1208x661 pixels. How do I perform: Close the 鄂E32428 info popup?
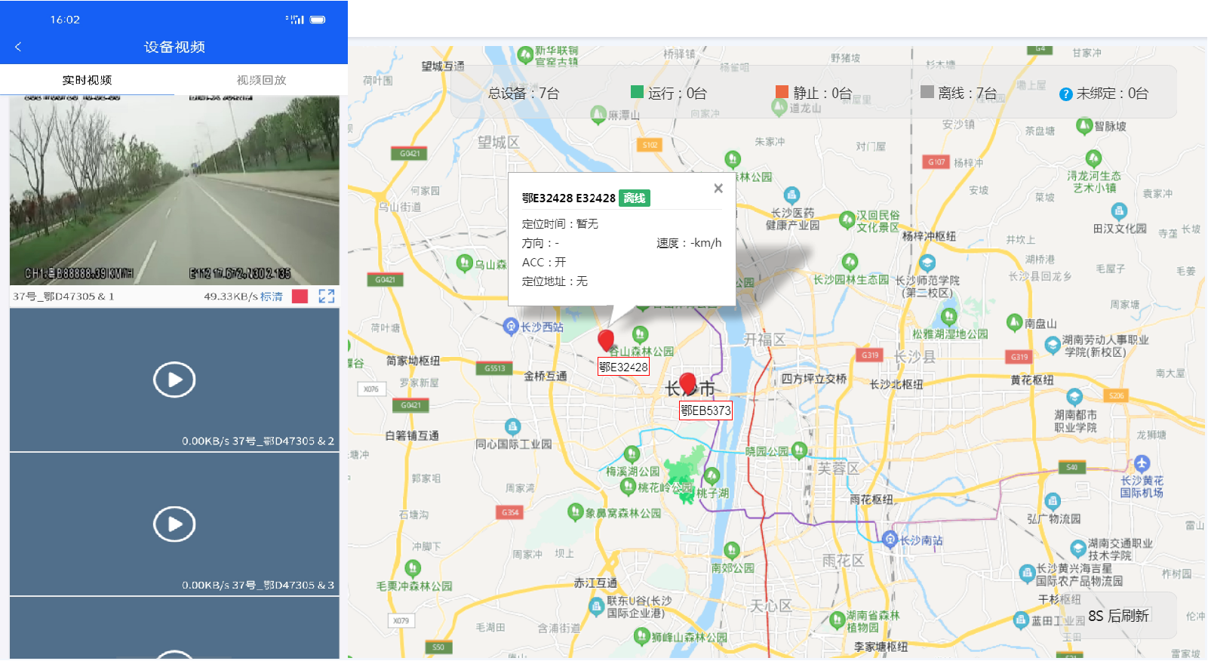click(x=718, y=189)
